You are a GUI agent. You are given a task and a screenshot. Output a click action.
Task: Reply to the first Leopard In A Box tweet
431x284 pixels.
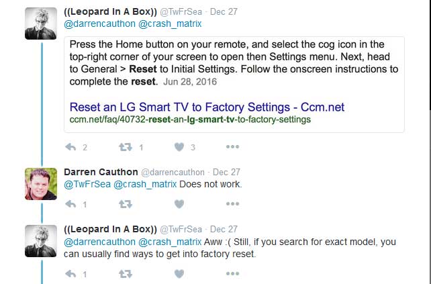click(70, 147)
